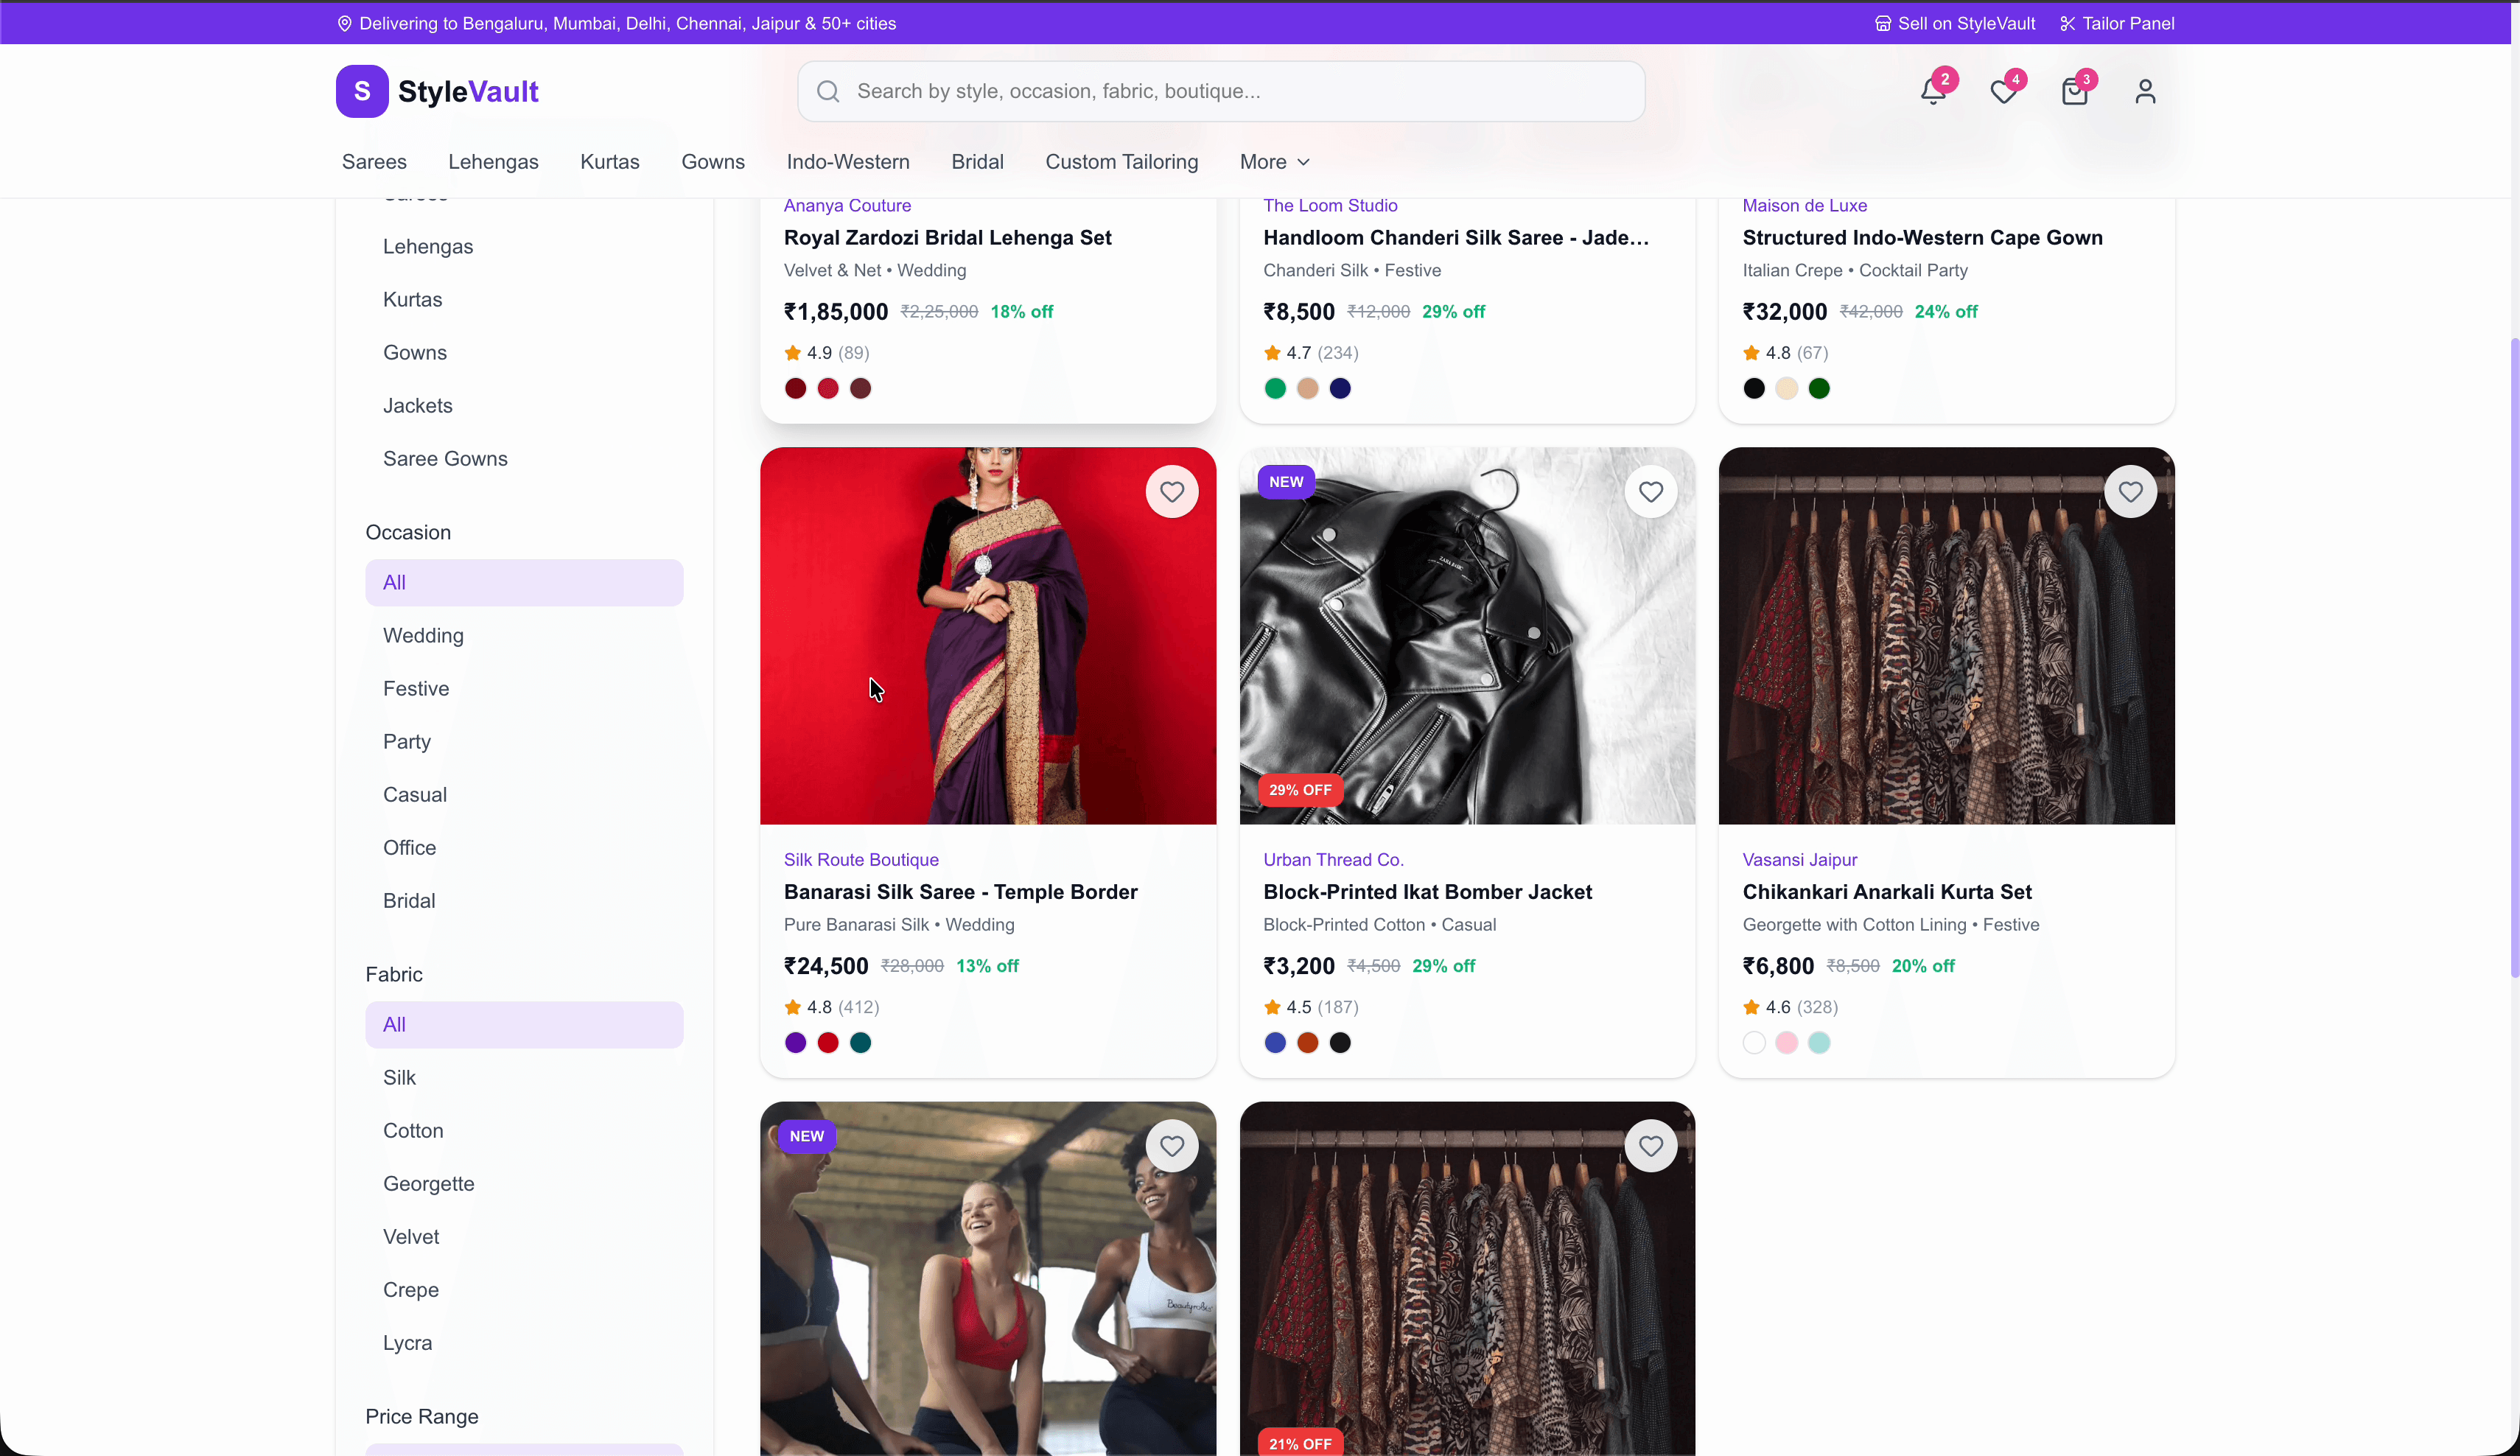
Task: Expand the More navigation menu
Action: point(1273,162)
